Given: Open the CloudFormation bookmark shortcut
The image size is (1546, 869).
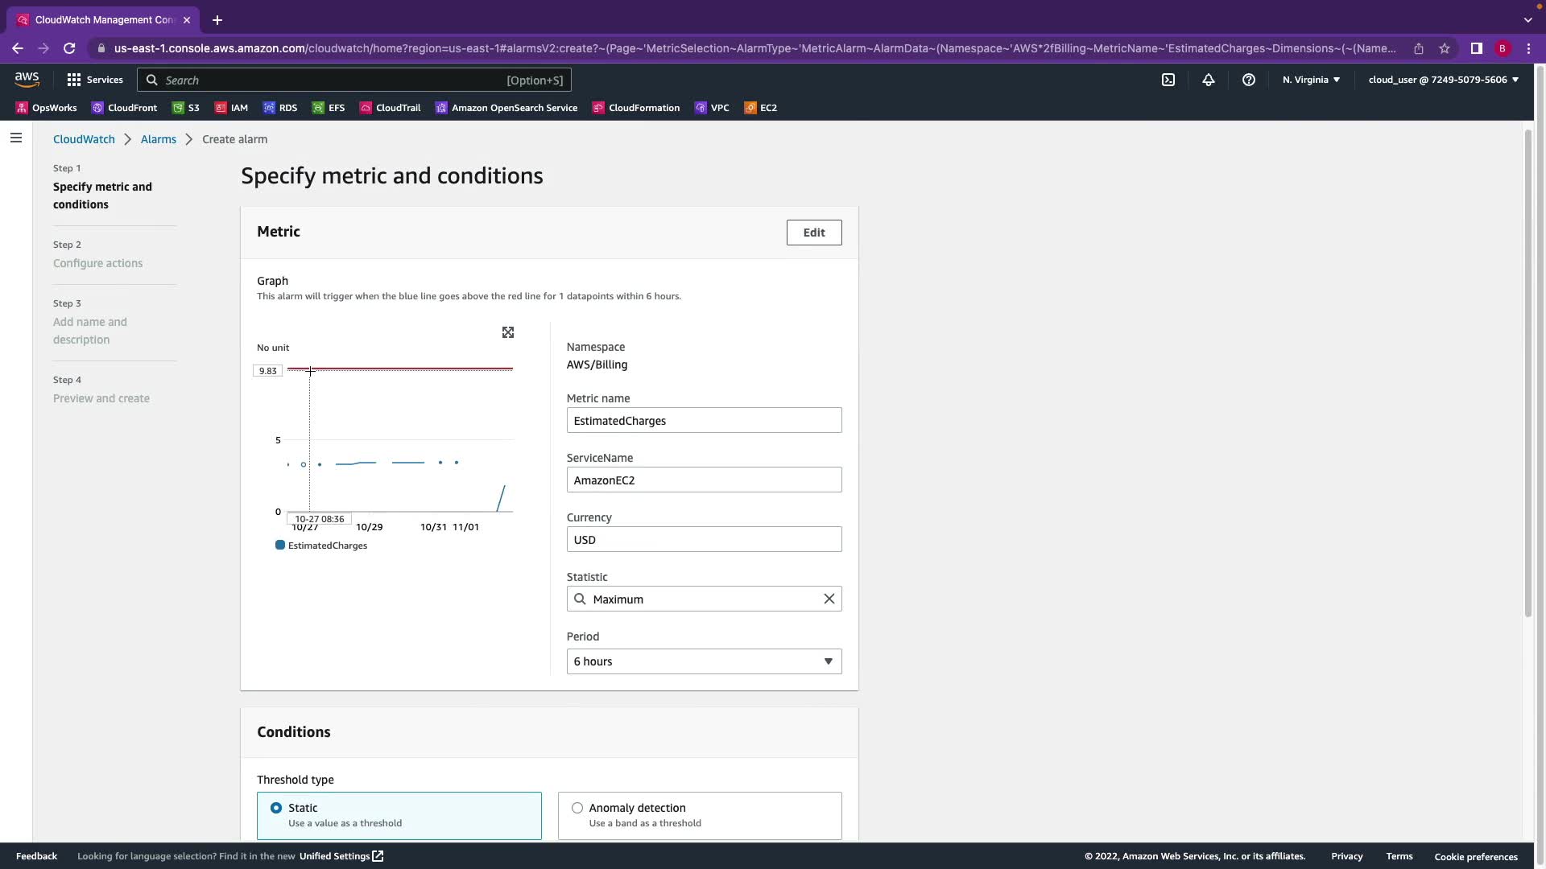Looking at the screenshot, I should [x=636, y=108].
